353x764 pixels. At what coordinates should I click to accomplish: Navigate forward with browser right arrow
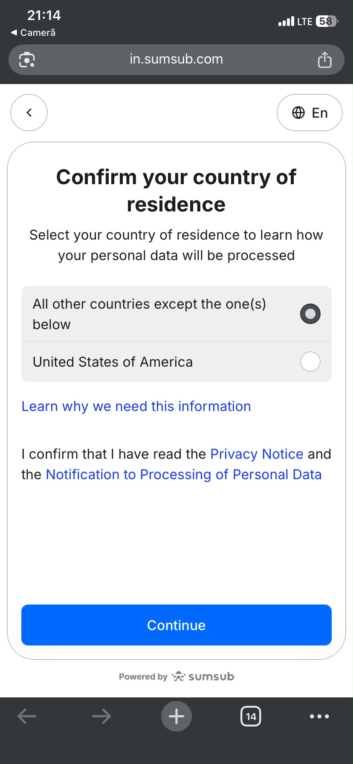(x=101, y=716)
